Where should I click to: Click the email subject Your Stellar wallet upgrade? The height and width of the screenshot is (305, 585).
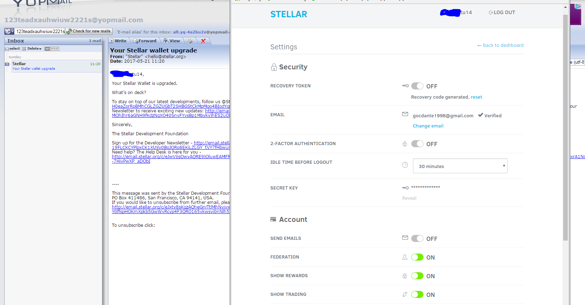tap(153, 50)
